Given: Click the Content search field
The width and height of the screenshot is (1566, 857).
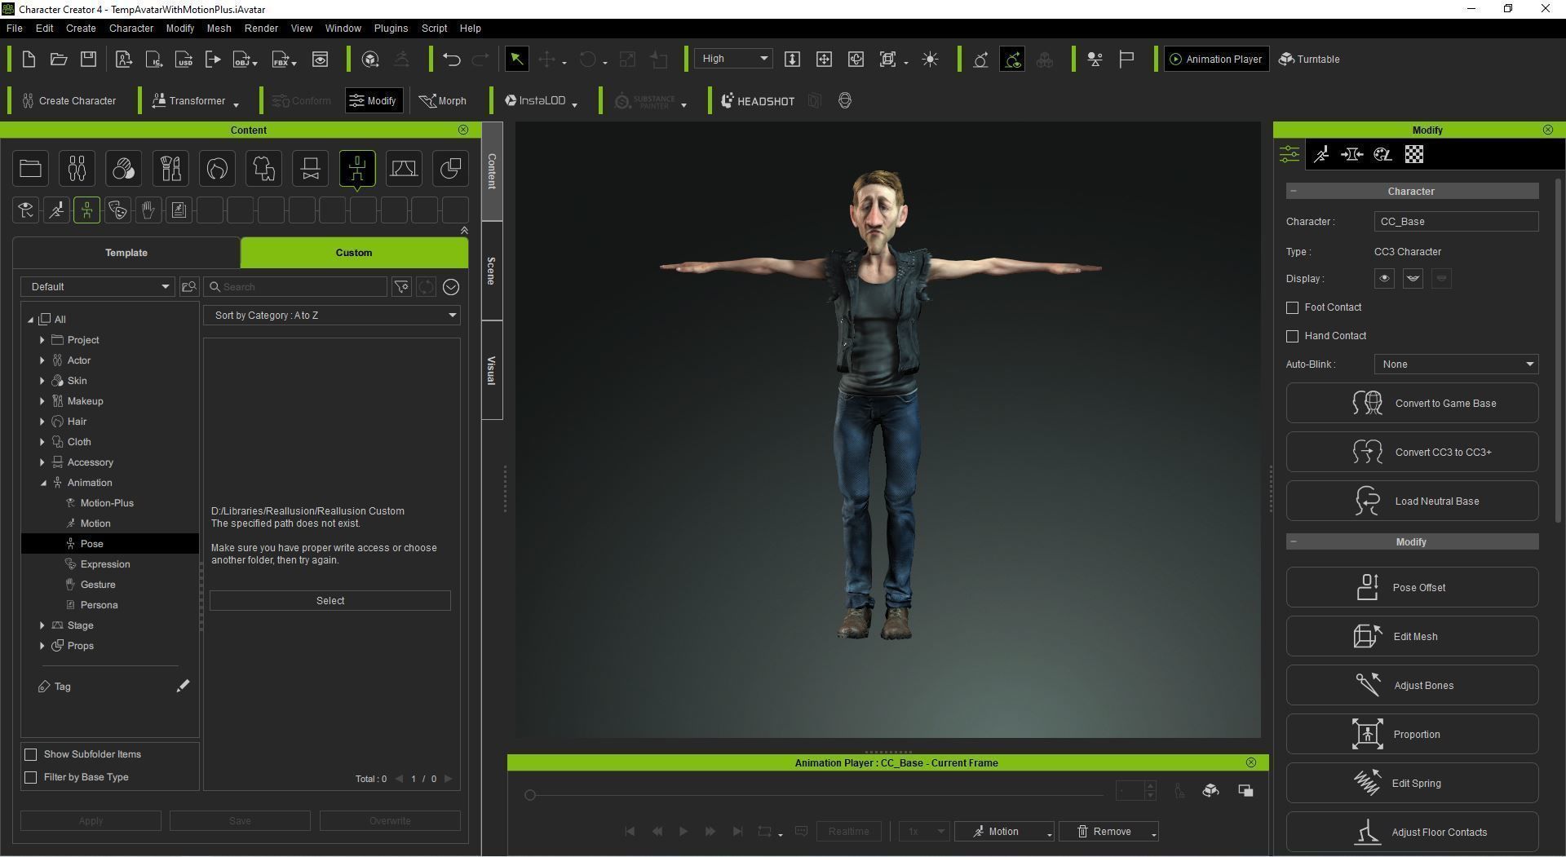Looking at the screenshot, I should point(295,287).
